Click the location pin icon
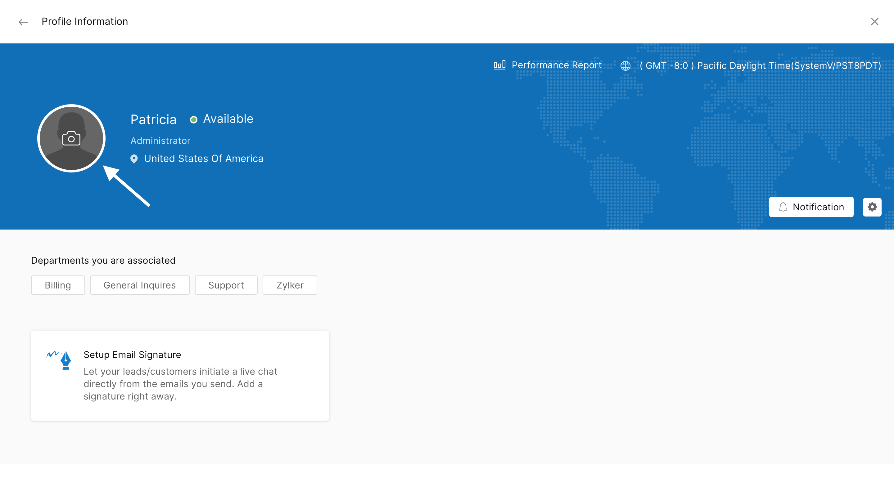This screenshot has width=894, height=487. [134, 159]
